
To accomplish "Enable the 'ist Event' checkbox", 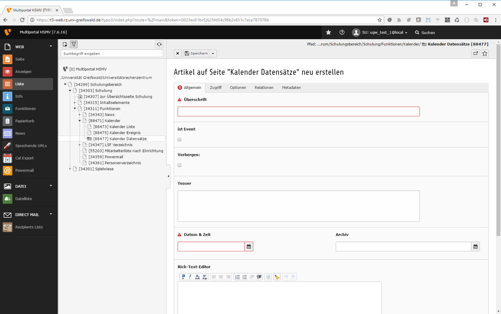I will (x=180, y=139).
